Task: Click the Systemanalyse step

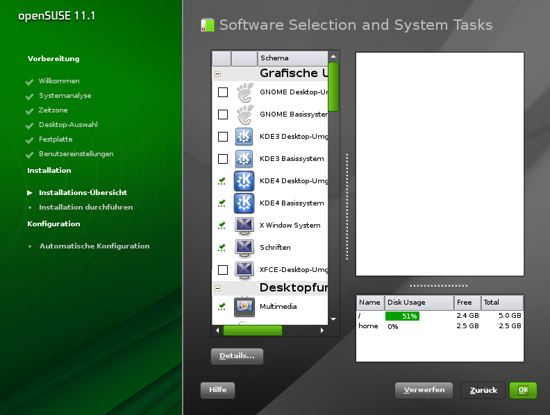Action: [x=65, y=96]
